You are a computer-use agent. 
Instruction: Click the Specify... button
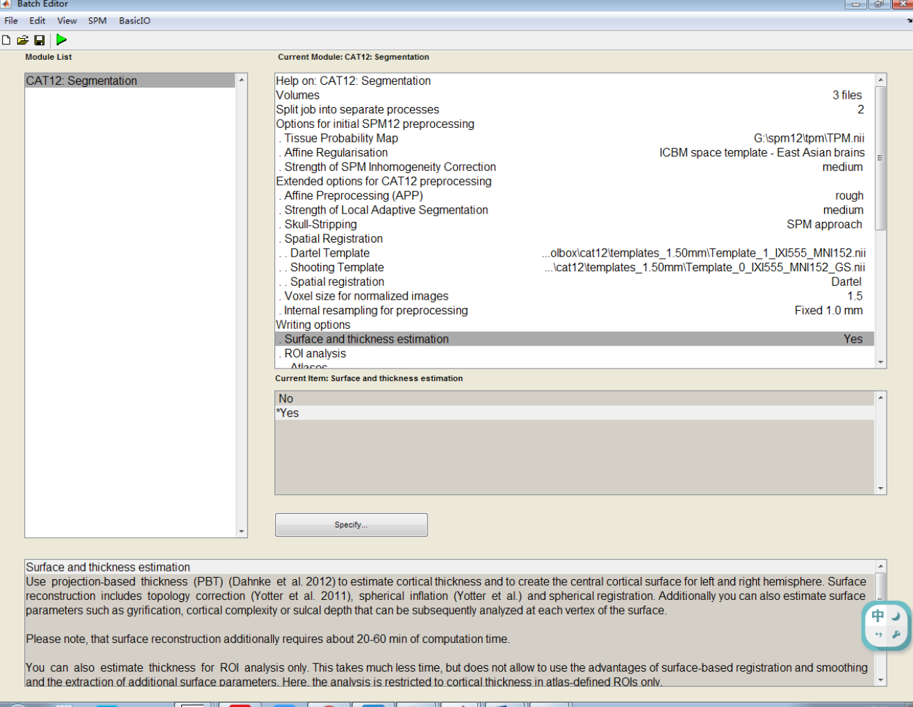tap(351, 525)
